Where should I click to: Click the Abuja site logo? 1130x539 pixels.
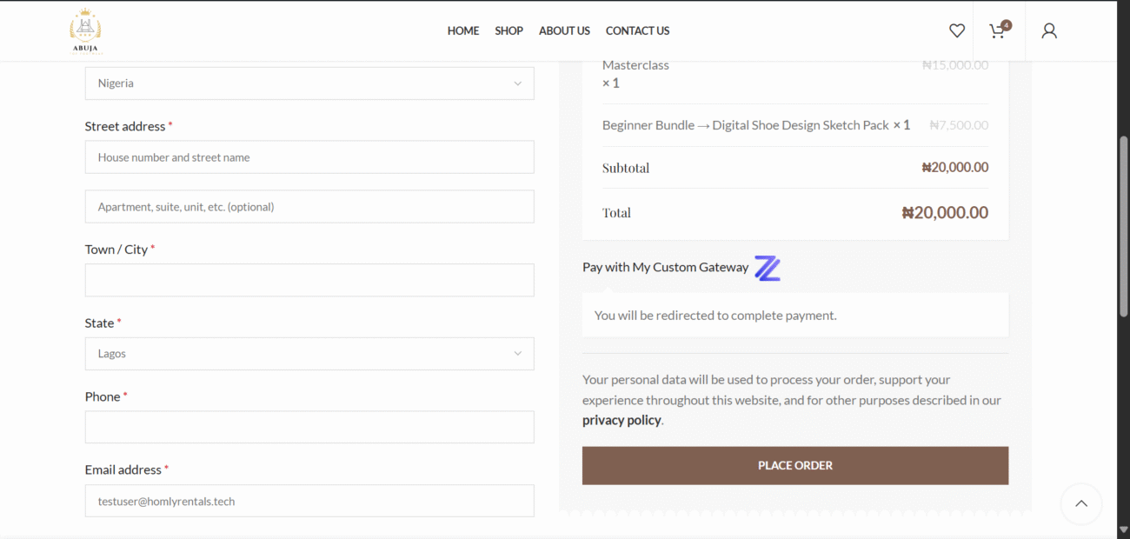point(85,30)
